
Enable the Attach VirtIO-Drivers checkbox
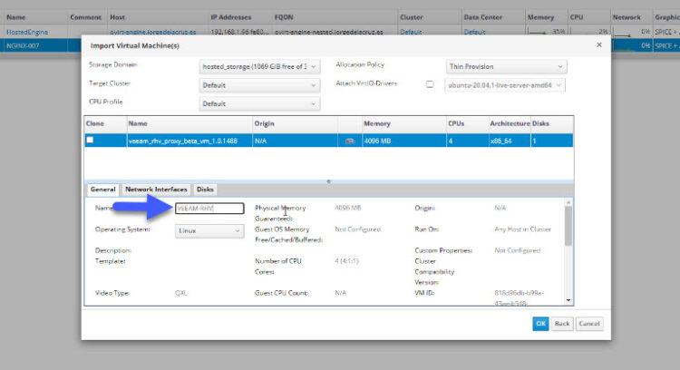430,84
